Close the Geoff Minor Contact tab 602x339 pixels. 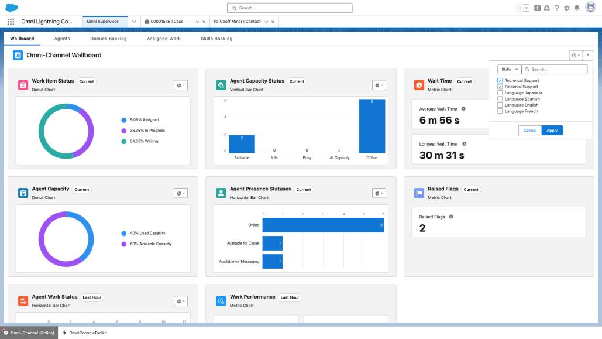[x=273, y=22]
